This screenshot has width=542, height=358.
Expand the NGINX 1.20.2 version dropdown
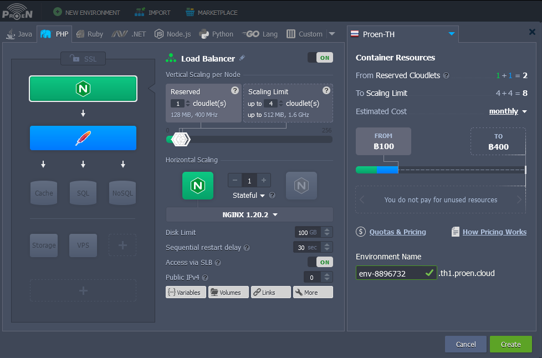250,215
